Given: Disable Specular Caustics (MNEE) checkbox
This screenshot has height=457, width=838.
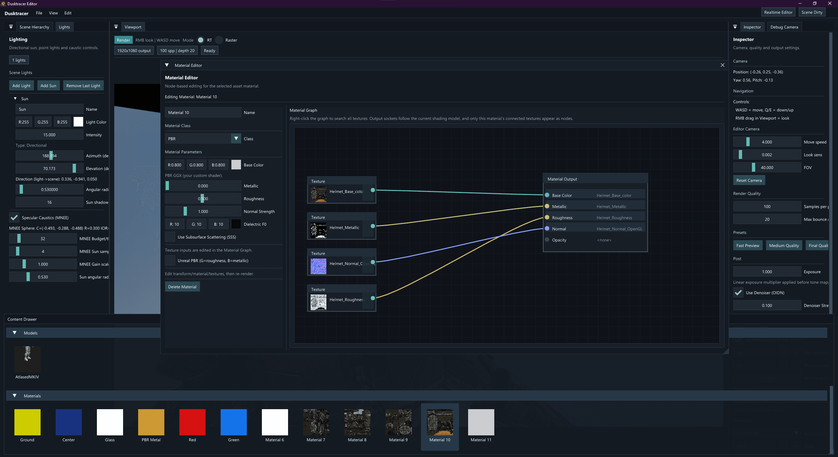Looking at the screenshot, I should (x=14, y=218).
